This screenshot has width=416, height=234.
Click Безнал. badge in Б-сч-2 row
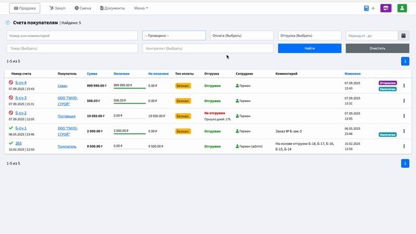pos(183,116)
